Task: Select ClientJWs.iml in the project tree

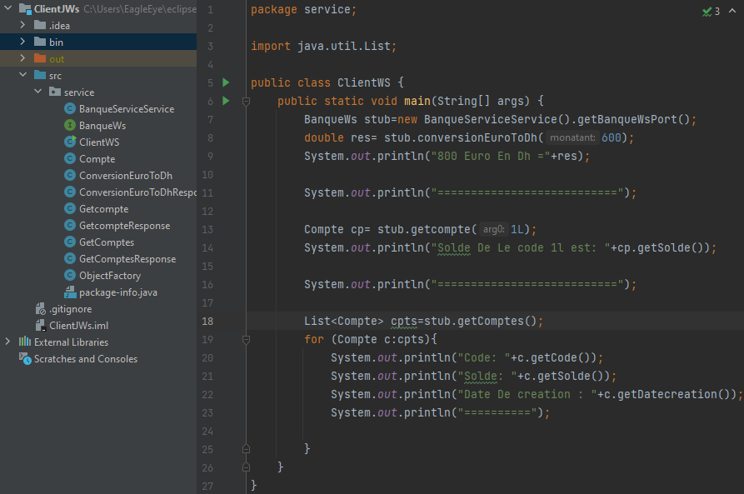Action: (x=79, y=326)
